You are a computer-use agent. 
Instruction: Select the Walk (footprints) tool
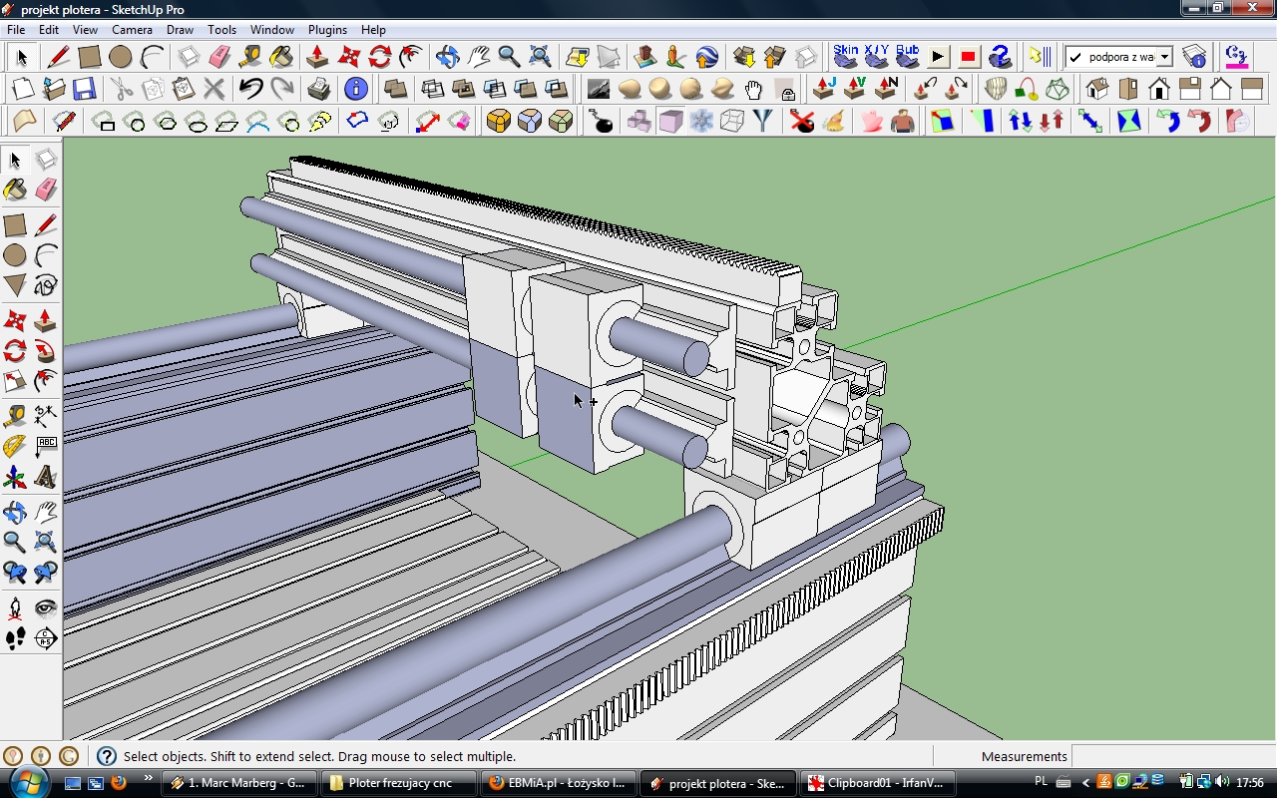[15, 638]
